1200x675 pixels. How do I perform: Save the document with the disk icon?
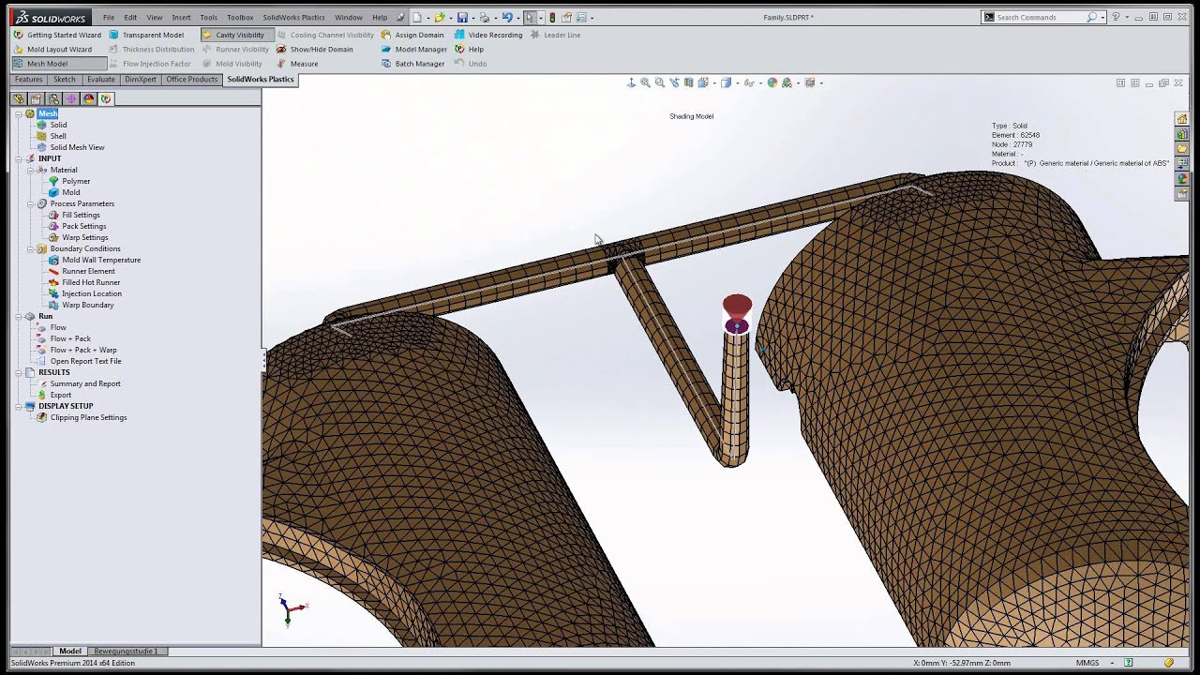click(x=462, y=17)
